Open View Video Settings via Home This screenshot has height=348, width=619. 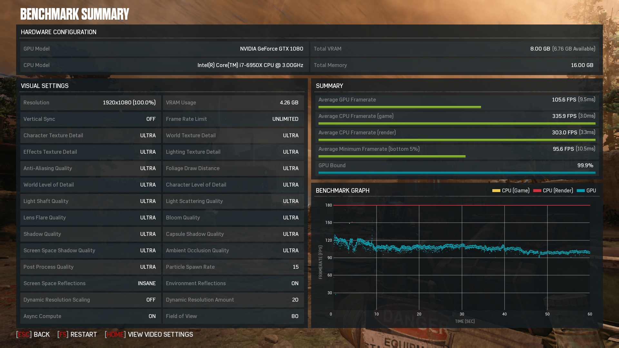[149, 334]
